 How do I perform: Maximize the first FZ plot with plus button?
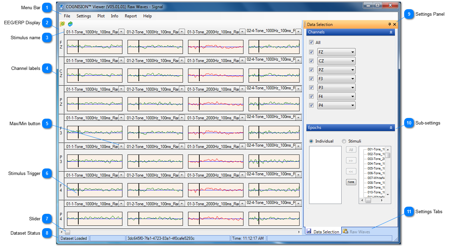pyautogui.click(x=121, y=32)
